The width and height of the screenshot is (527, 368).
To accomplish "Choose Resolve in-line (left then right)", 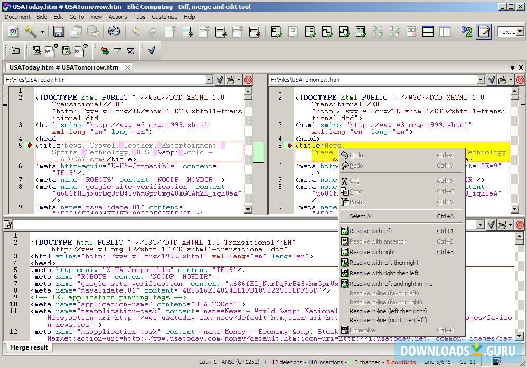I will pyautogui.click(x=401, y=311).
